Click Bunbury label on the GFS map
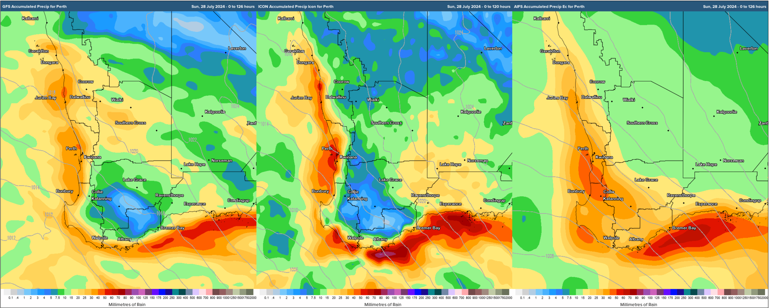This screenshot has height=308, width=769. point(65,191)
